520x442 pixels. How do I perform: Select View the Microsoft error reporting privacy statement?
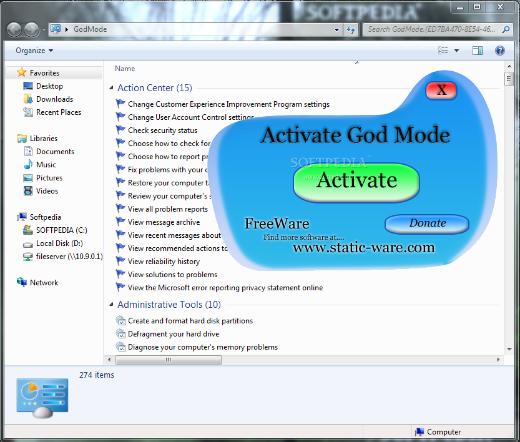point(225,288)
